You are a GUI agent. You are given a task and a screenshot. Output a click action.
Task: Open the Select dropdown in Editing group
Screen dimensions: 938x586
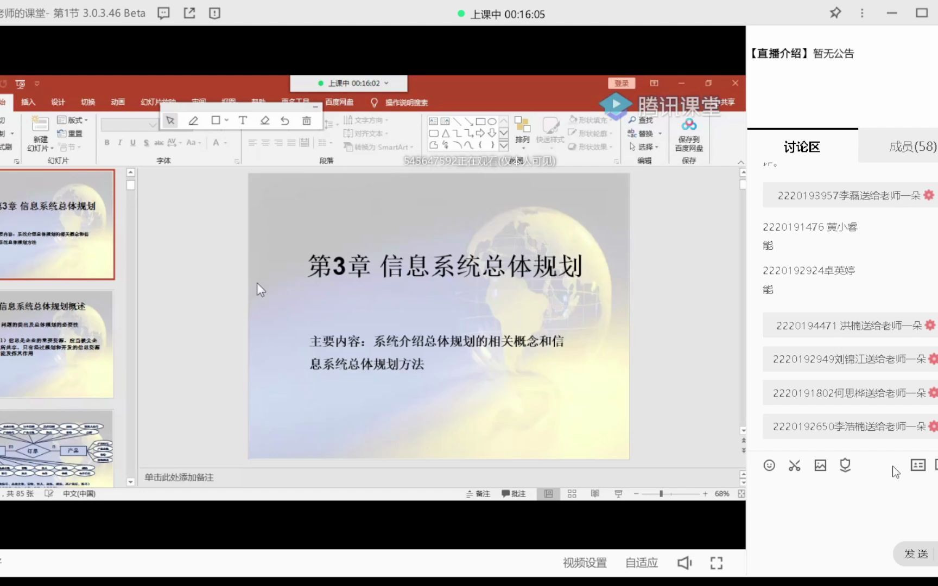tap(644, 146)
